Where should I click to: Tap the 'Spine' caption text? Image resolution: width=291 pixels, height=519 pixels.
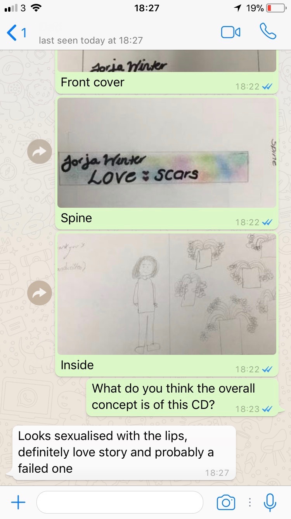pos(76,218)
